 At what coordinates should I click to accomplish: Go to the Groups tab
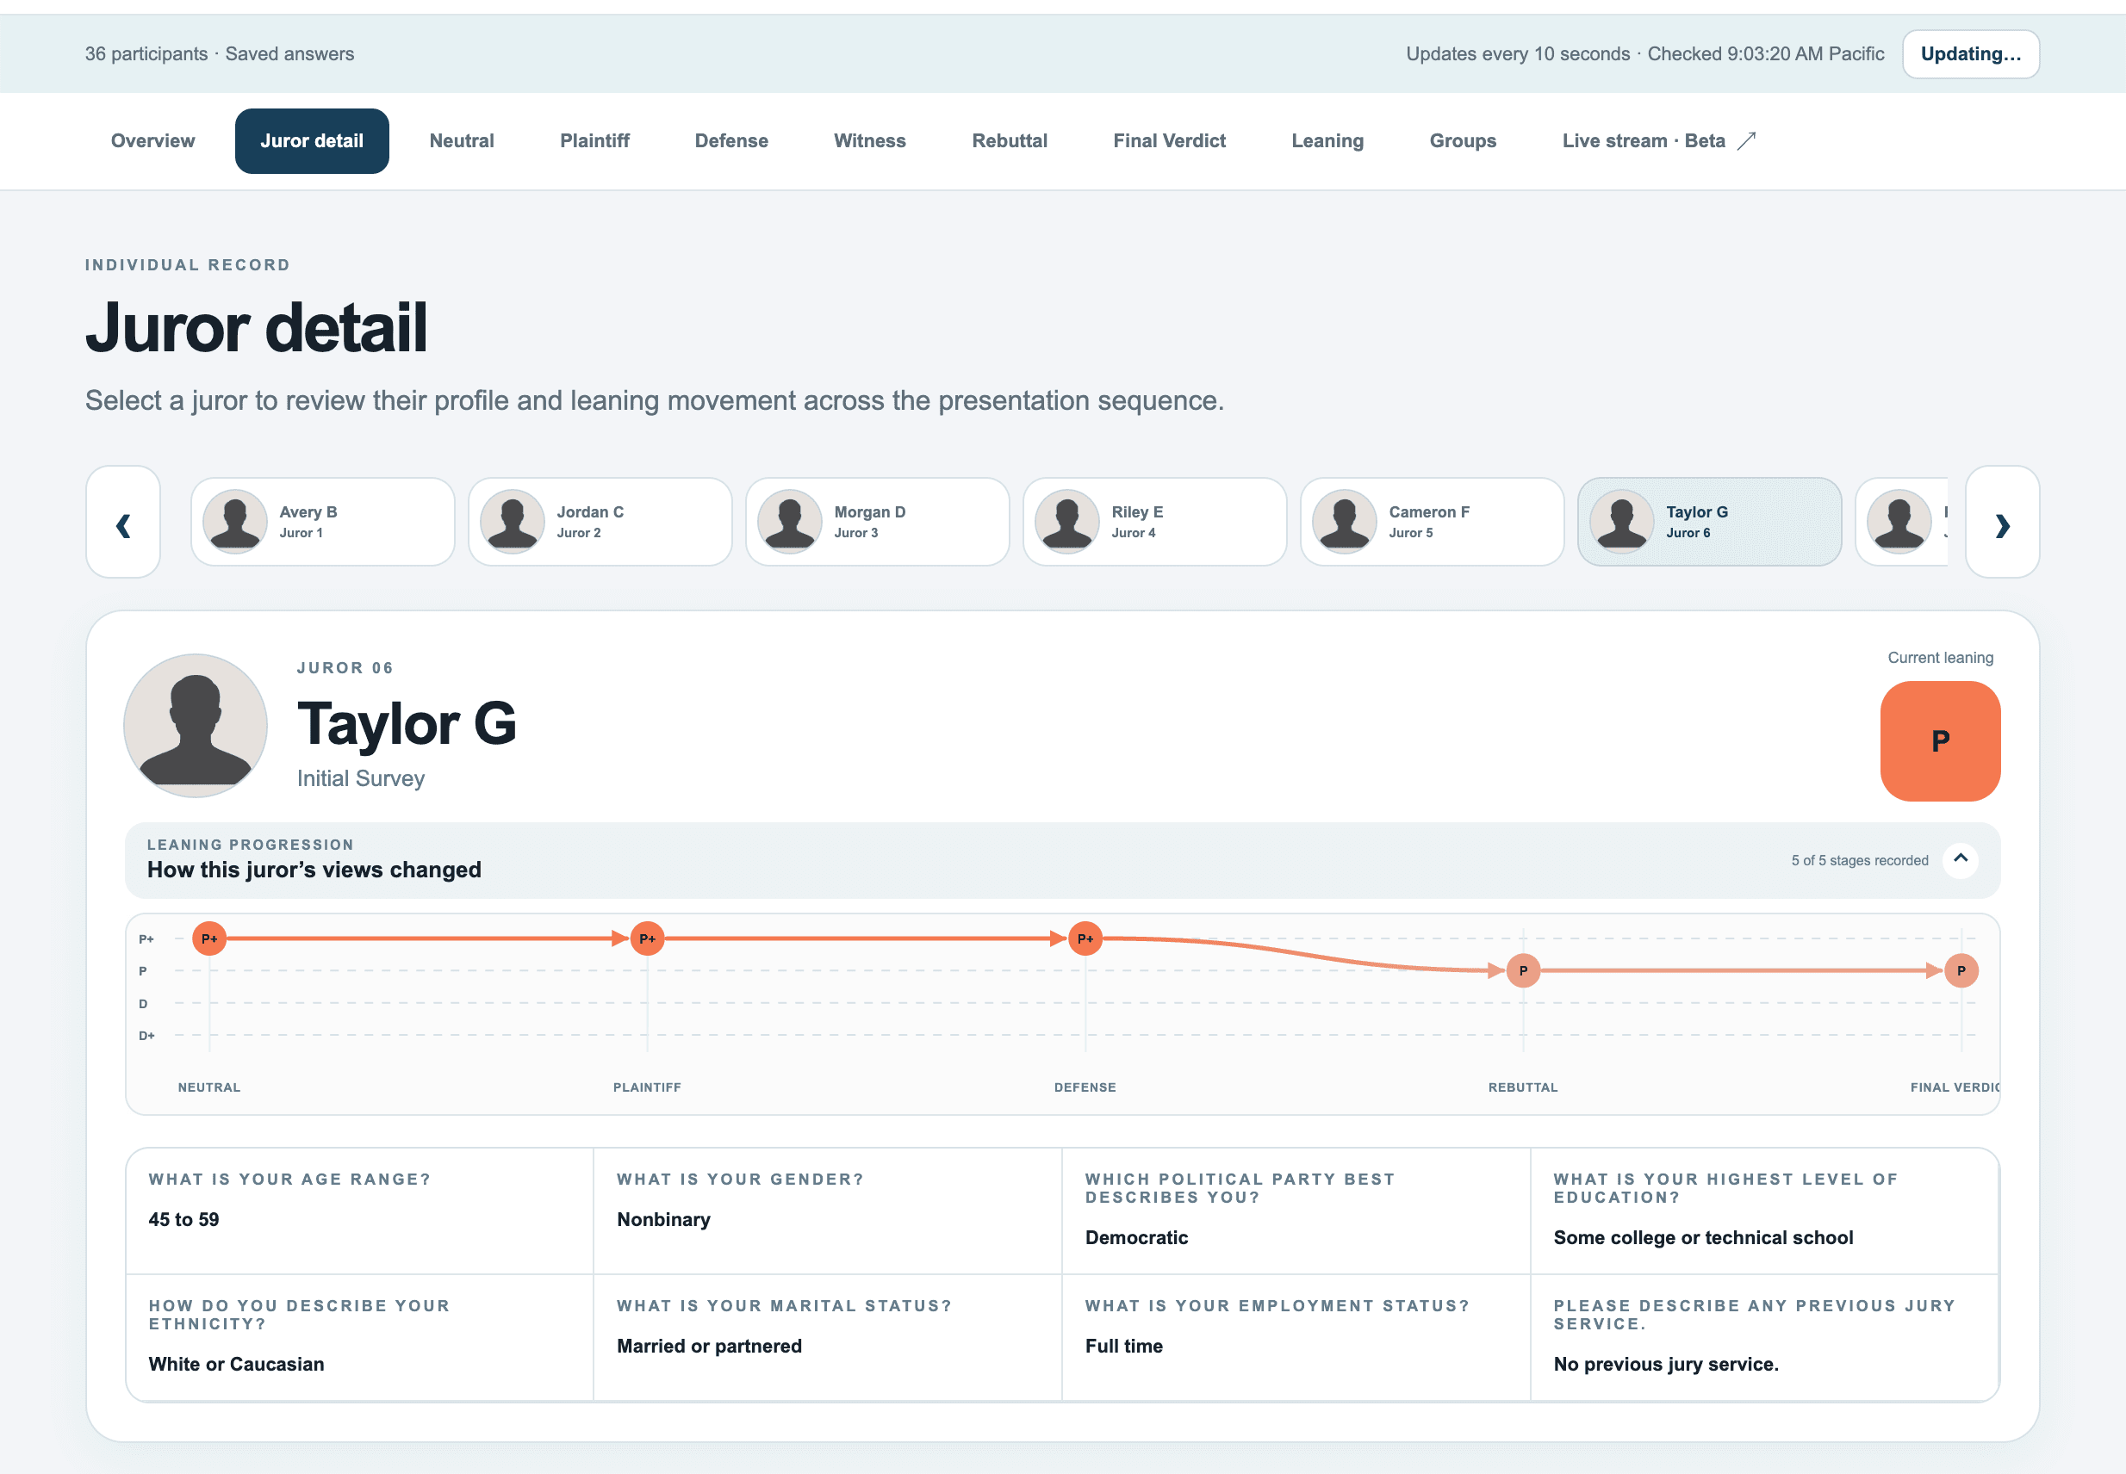(x=1463, y=140)
